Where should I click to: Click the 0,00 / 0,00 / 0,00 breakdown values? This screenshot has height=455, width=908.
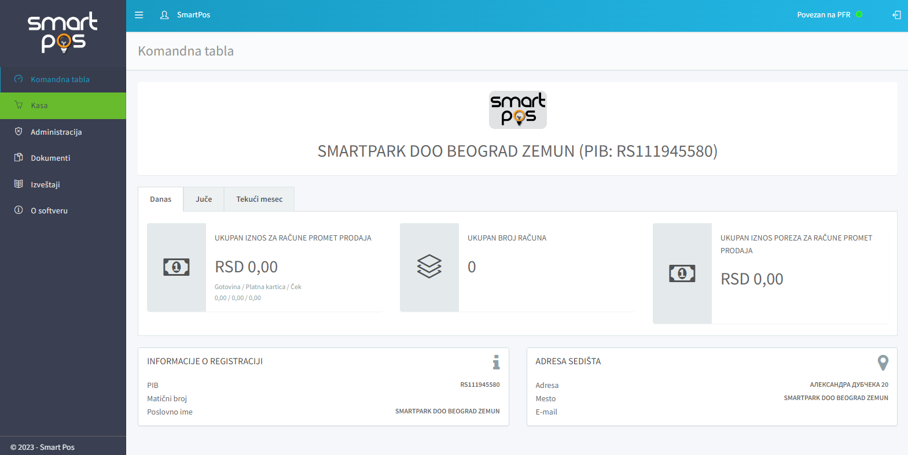238,298
